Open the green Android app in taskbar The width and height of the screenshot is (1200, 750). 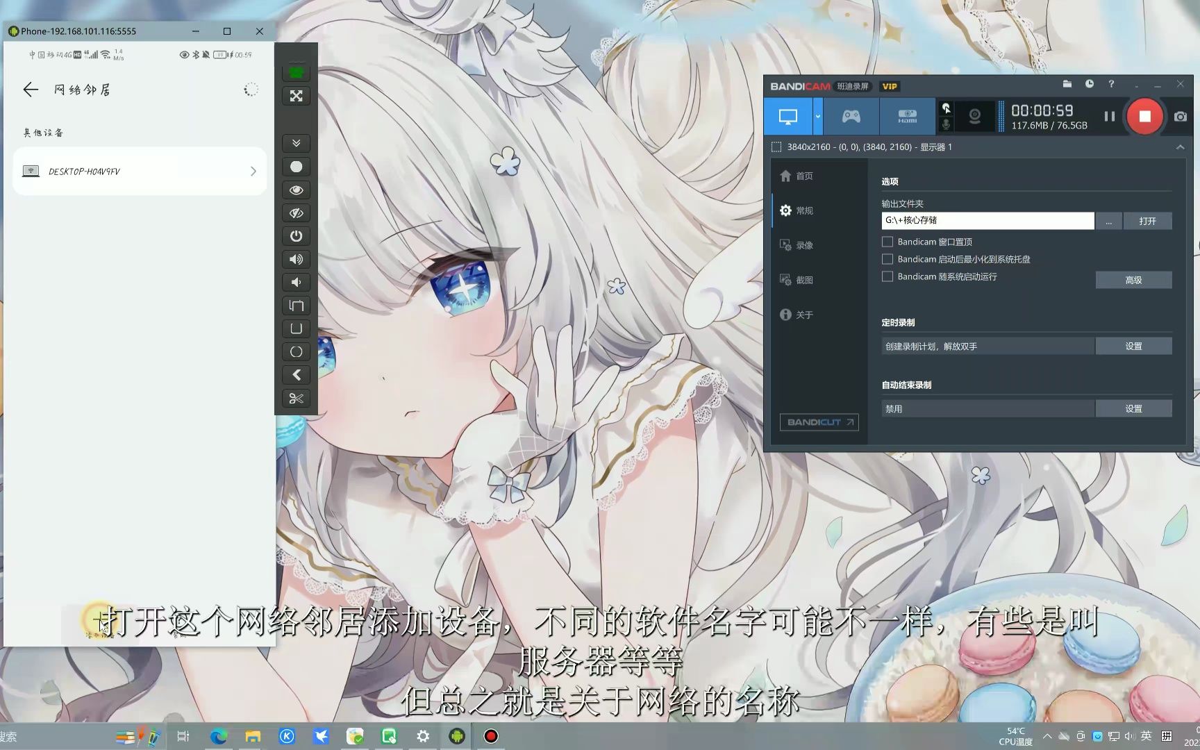[x=457, y=736]
